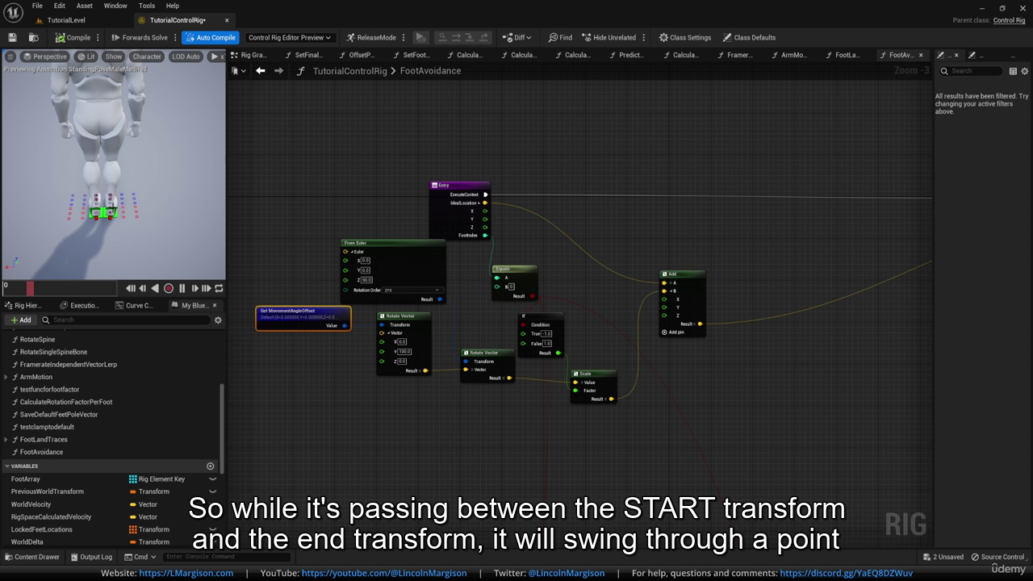Toggle Auto Compile
This screenshot has width=1033, height=581.
coord(210,38)
